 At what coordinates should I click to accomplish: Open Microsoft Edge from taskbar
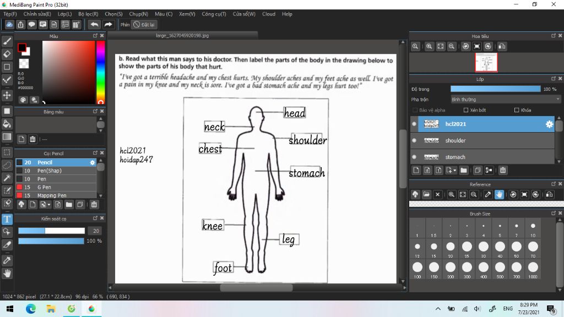point(31,309)
